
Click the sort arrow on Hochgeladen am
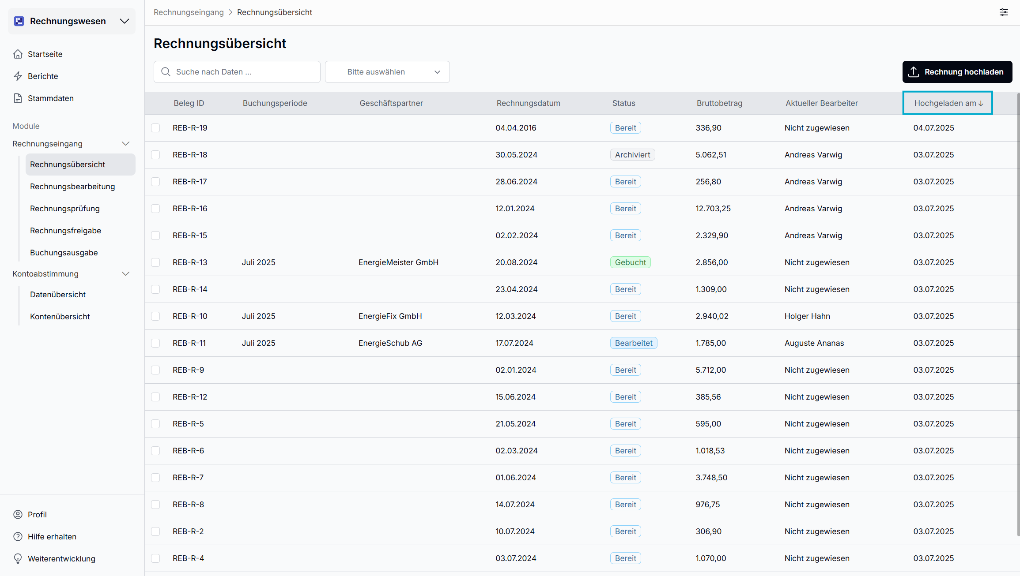point(981,104)
